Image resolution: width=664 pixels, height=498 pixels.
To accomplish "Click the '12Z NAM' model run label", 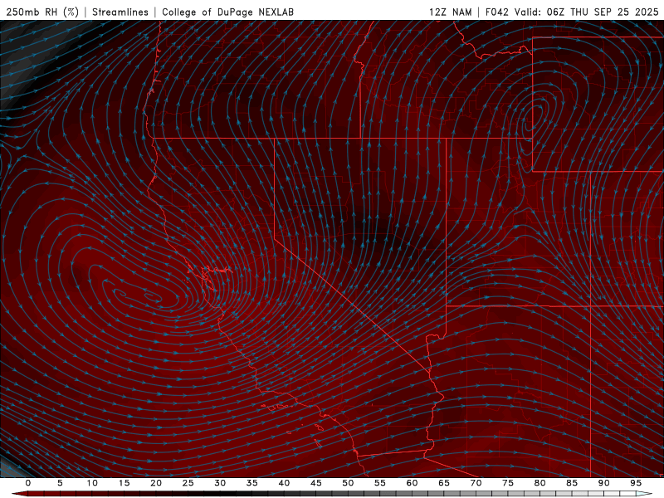I will coord(451,12).
